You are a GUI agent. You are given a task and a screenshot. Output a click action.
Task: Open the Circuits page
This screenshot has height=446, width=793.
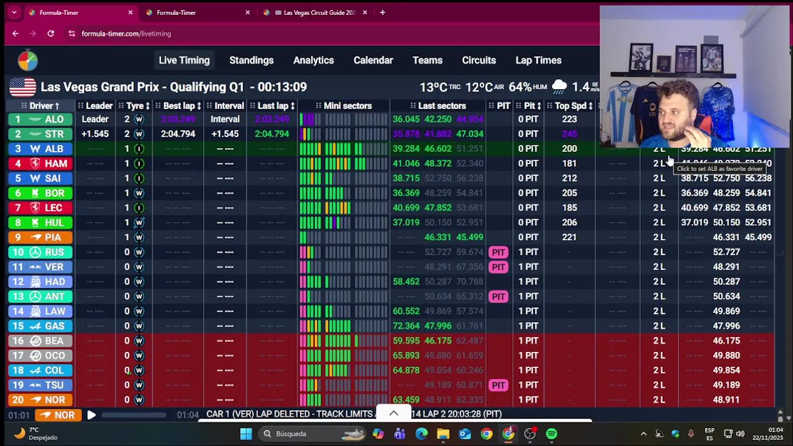(479, 60)
